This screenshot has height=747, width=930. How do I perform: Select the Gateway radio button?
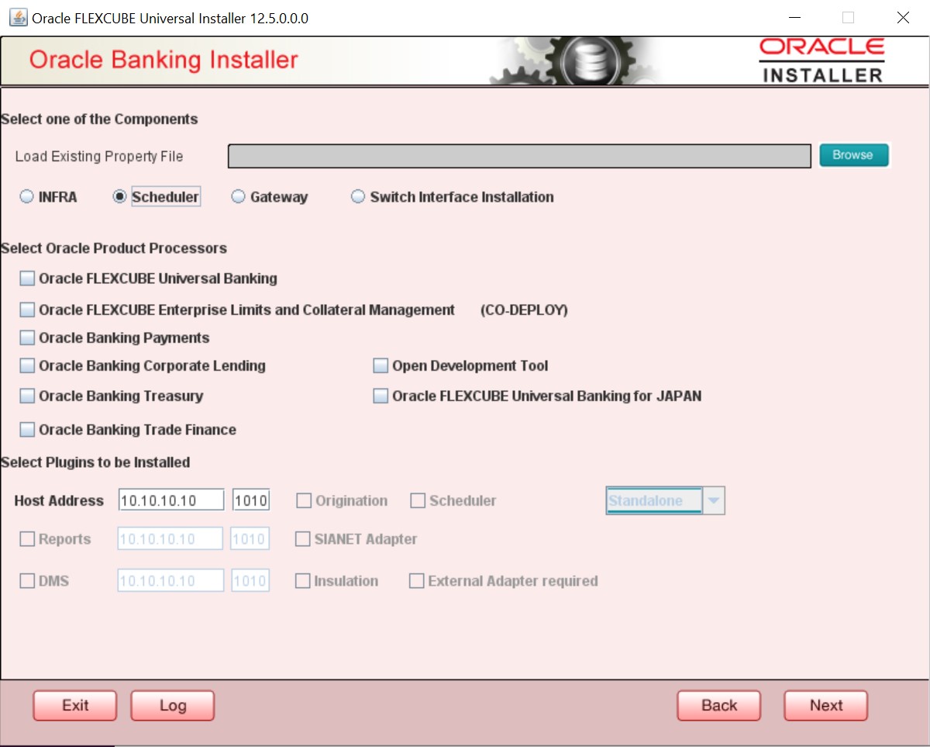239,197
